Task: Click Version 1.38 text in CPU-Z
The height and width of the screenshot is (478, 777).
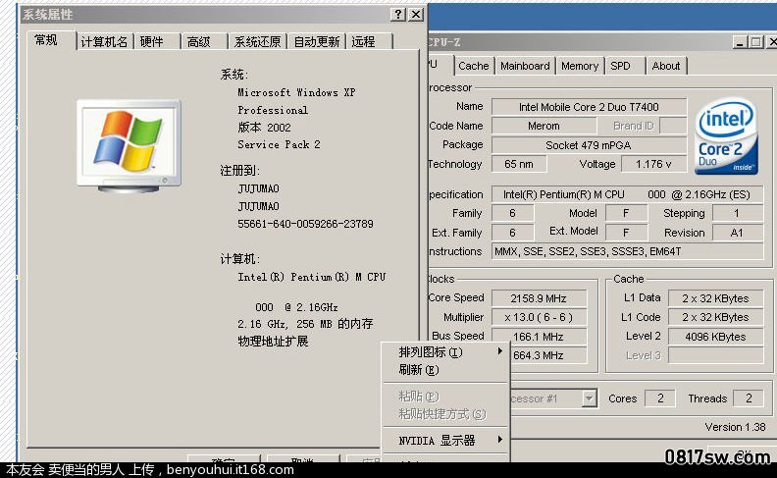Action: point(736,427)
